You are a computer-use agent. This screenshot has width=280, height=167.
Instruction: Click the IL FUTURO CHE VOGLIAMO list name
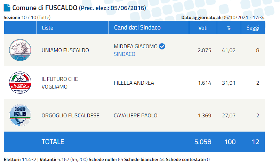[60, 83]
